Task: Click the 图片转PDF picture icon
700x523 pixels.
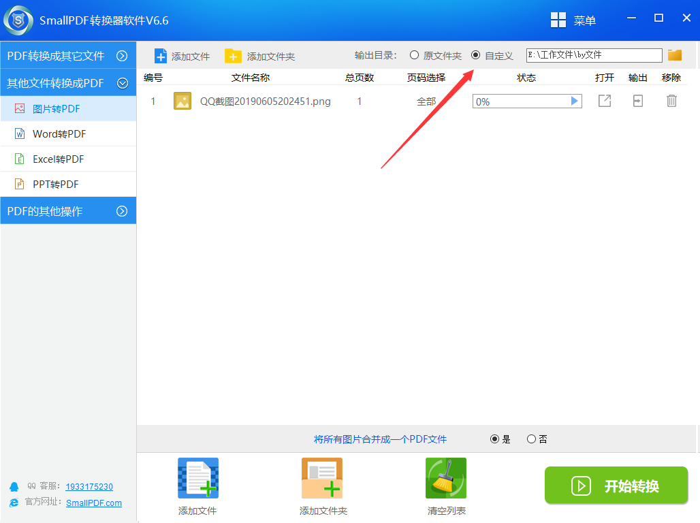Action: [20, 108]
